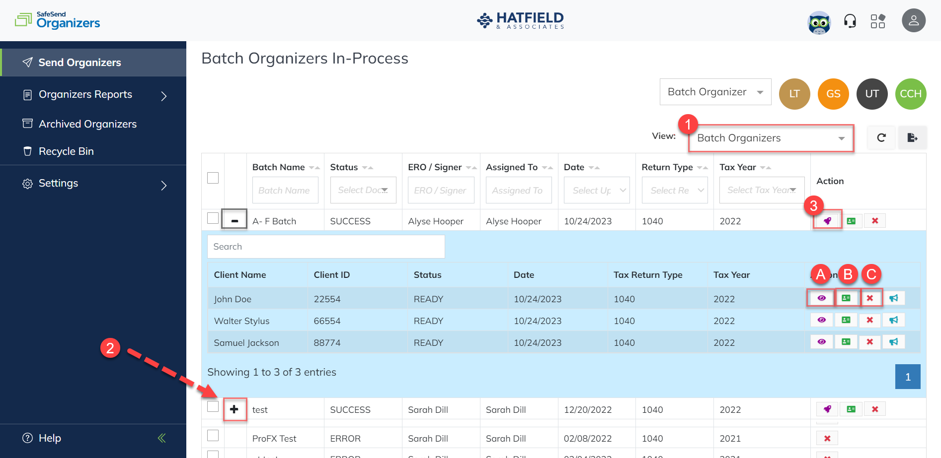Open the product switcher grid icon

coord(878,21)
